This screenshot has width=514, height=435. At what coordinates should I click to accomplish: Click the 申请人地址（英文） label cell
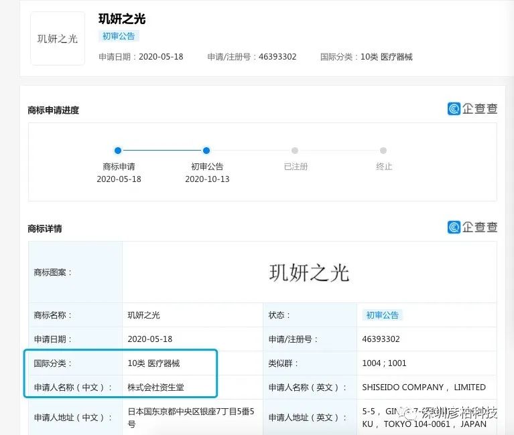pyautogui.click(x=310, y=418)
